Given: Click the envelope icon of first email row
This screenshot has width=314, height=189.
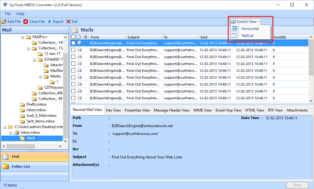Looking at the screenshot, I should [80, 43].
